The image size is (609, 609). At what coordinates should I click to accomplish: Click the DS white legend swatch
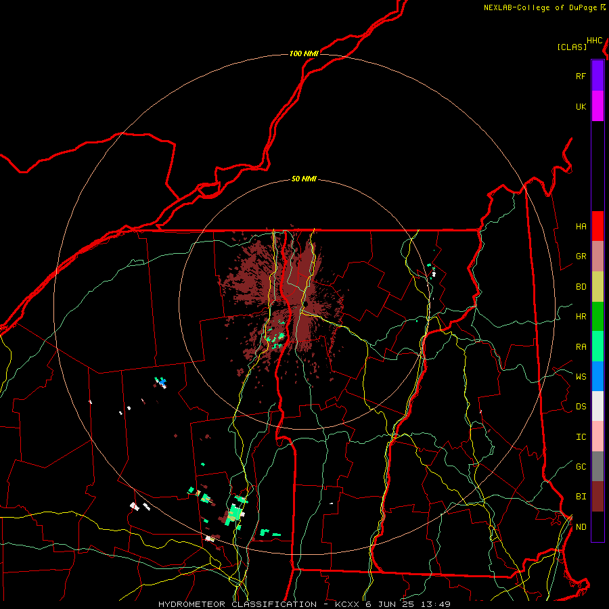(x=597, y=406)
